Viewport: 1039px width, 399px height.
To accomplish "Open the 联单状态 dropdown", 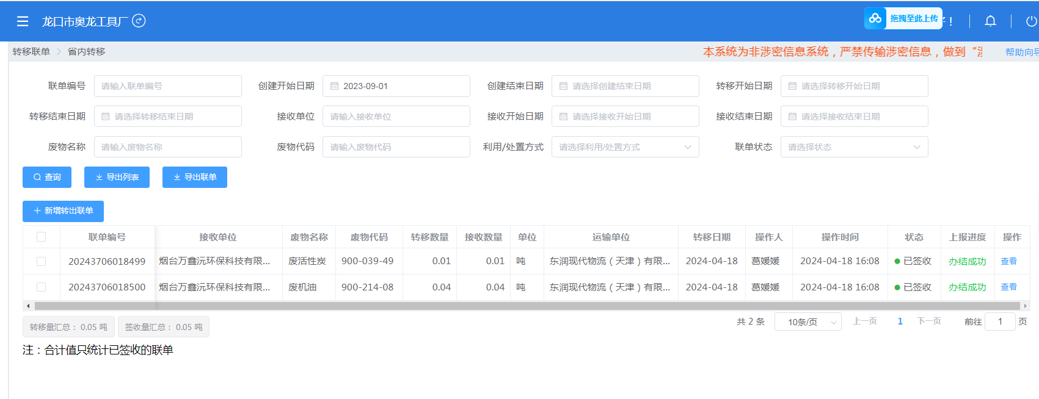I will point(854,147).
